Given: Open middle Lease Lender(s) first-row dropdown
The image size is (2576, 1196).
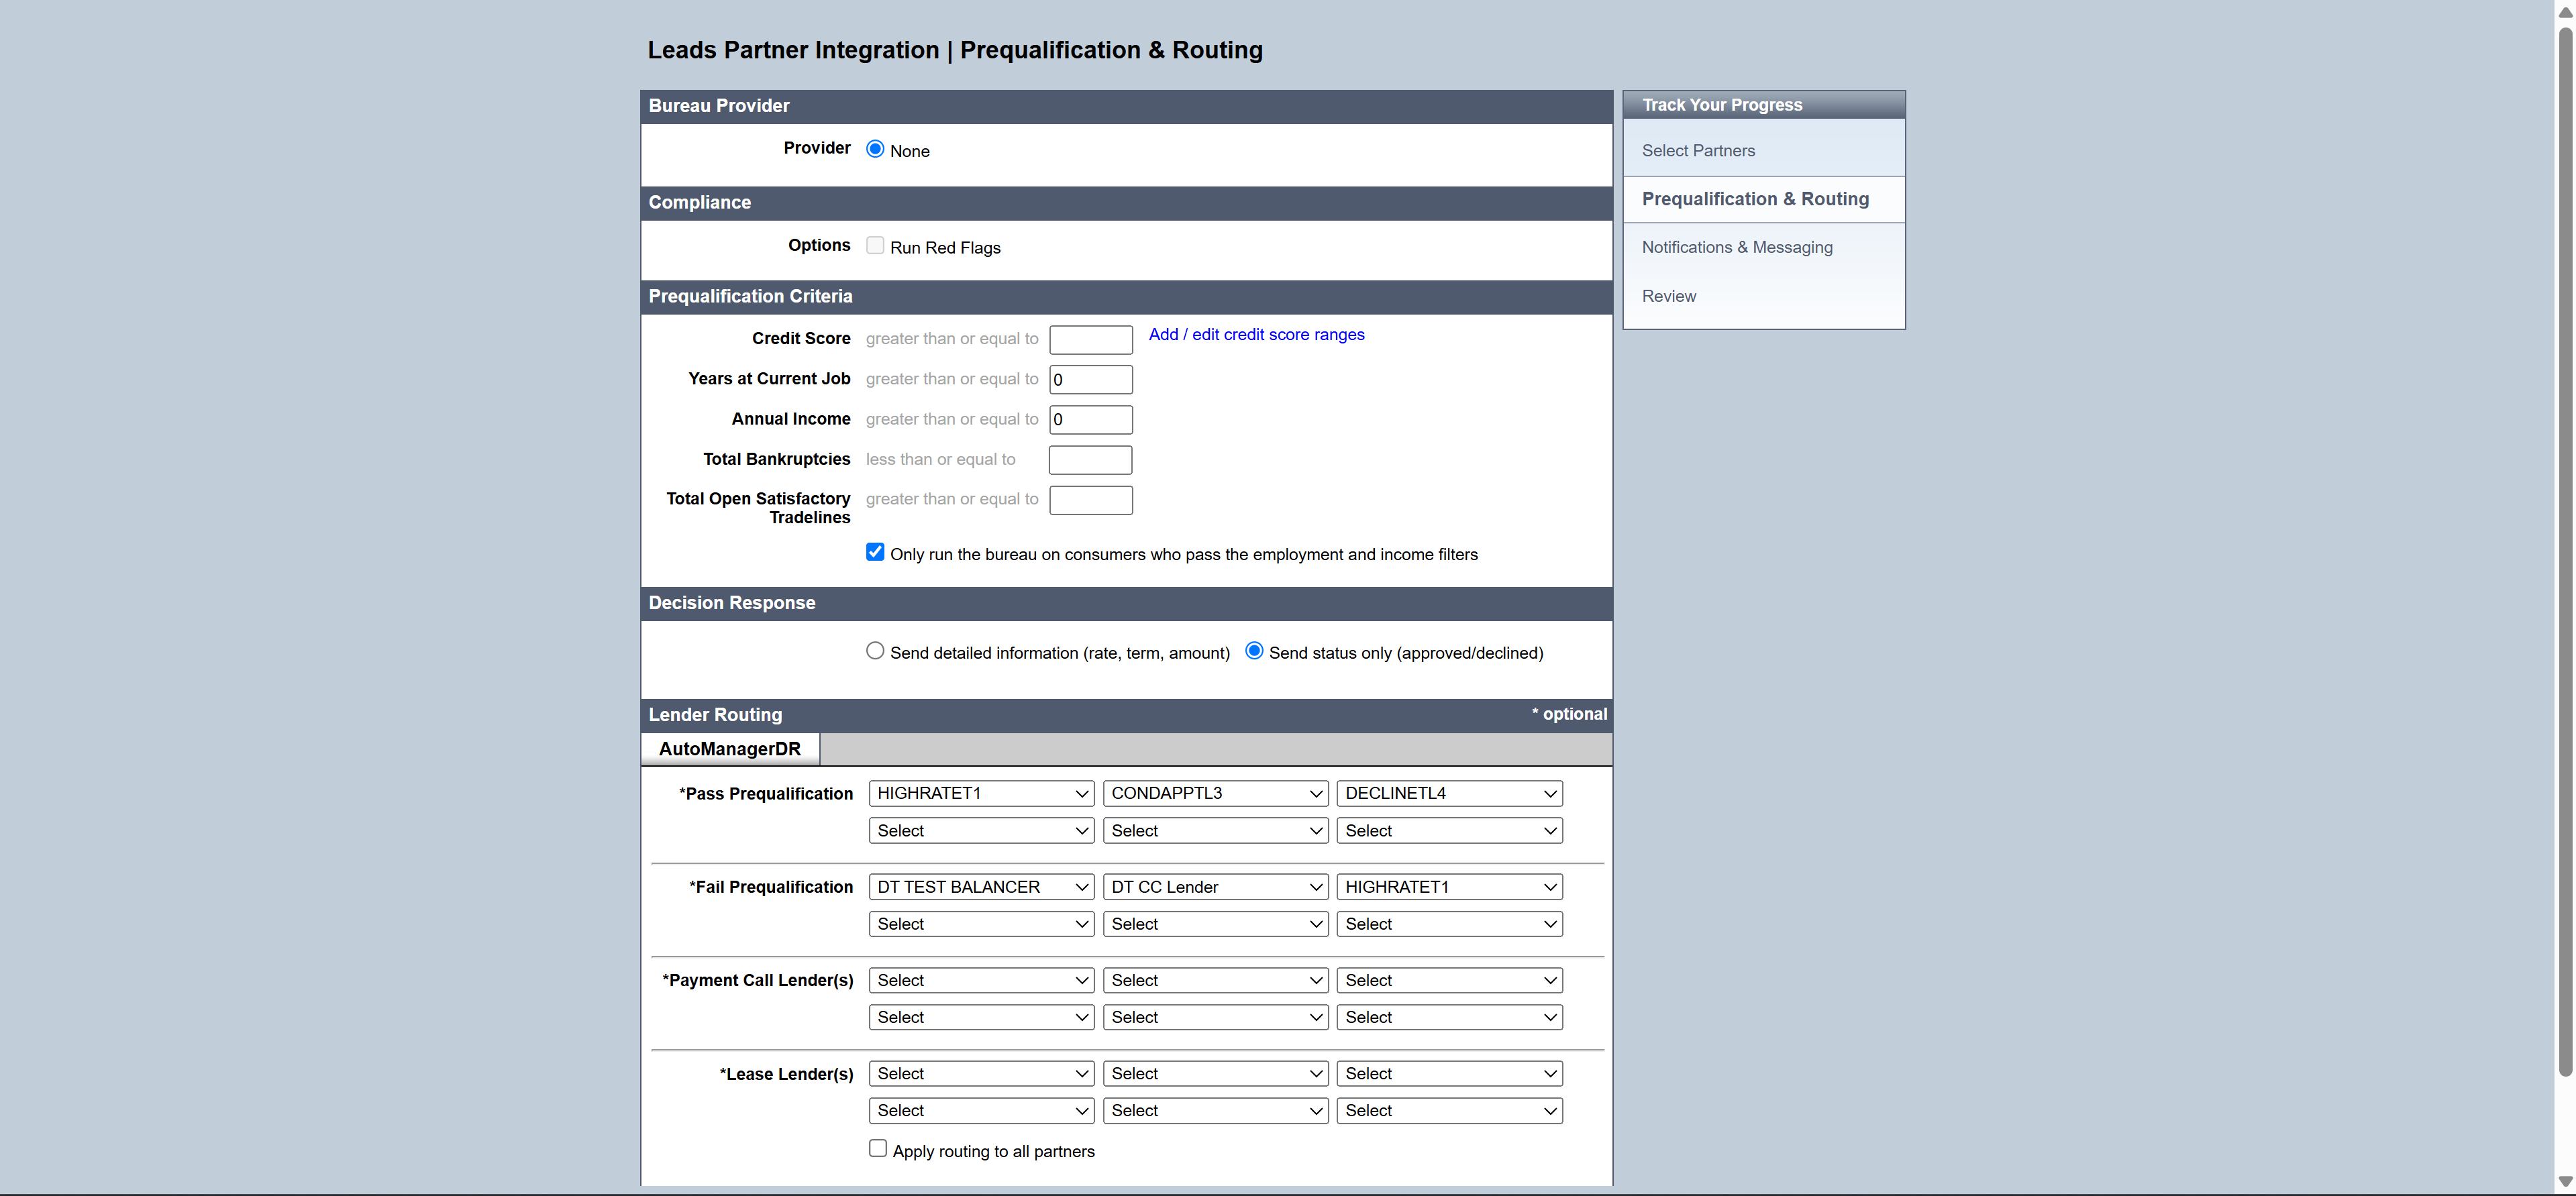Looking at the screenshot, I should tap(1215, 1073).
